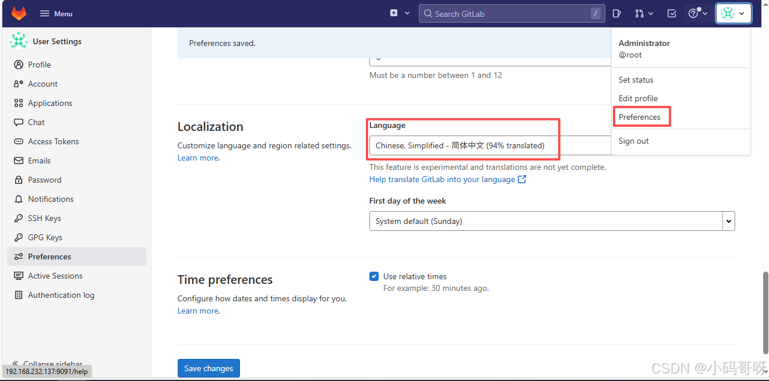Click the User Settings header text

coord(57,41)
